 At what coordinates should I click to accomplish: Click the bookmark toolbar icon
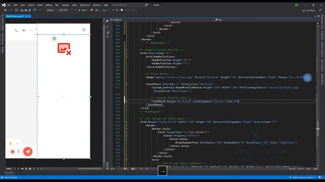[x=122, y=10]
